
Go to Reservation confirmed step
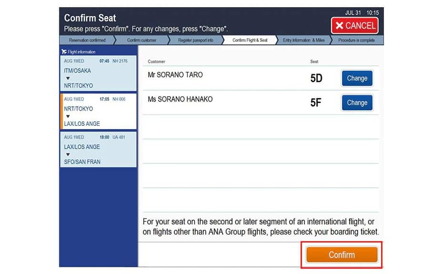87,41
